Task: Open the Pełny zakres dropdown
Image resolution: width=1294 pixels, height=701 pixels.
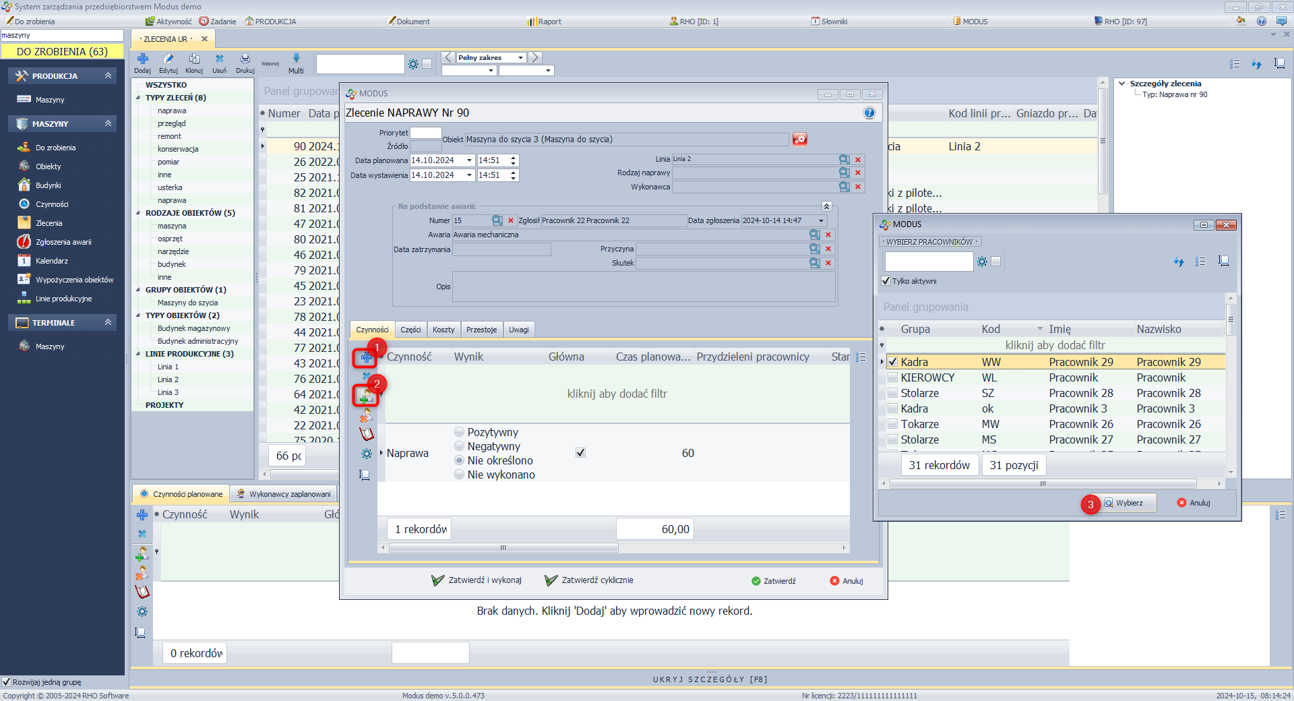Action: point(520,58)
